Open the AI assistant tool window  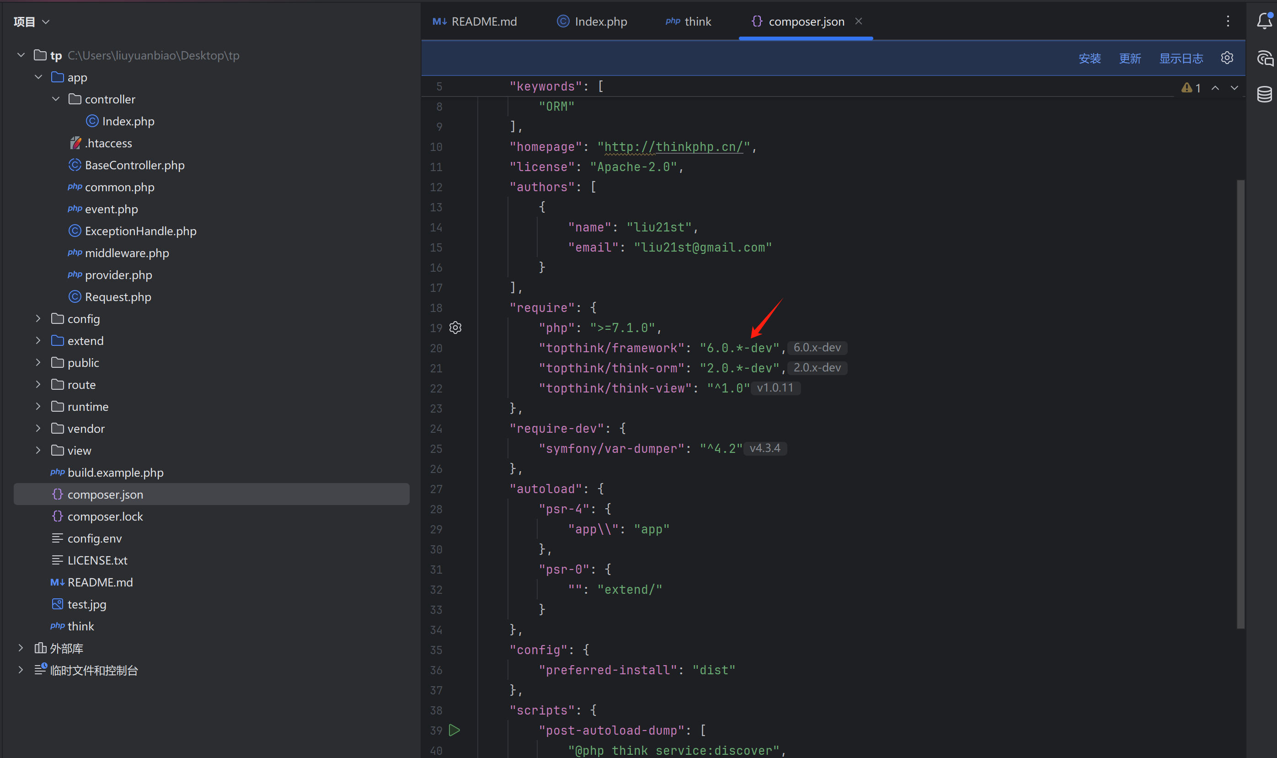click(1264, 58)
